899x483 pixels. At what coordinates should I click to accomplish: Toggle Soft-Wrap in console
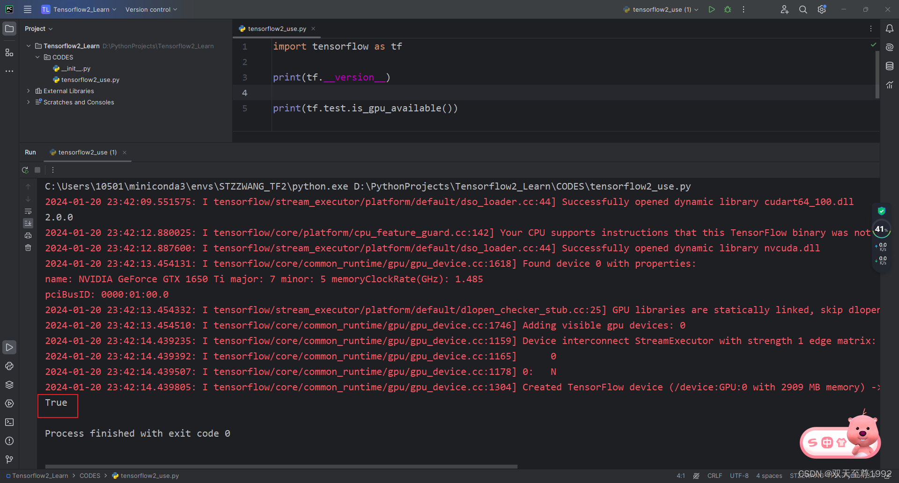(28, 211)
